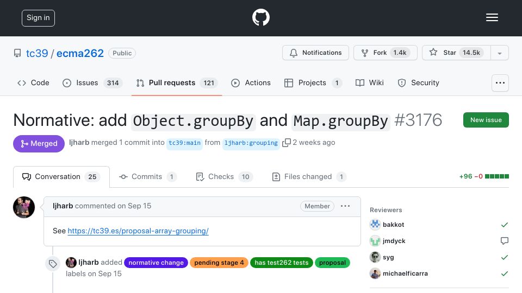This screenshot has height=293, width=522.
Task: Switch to the Conversation tab
Action: 61,177
